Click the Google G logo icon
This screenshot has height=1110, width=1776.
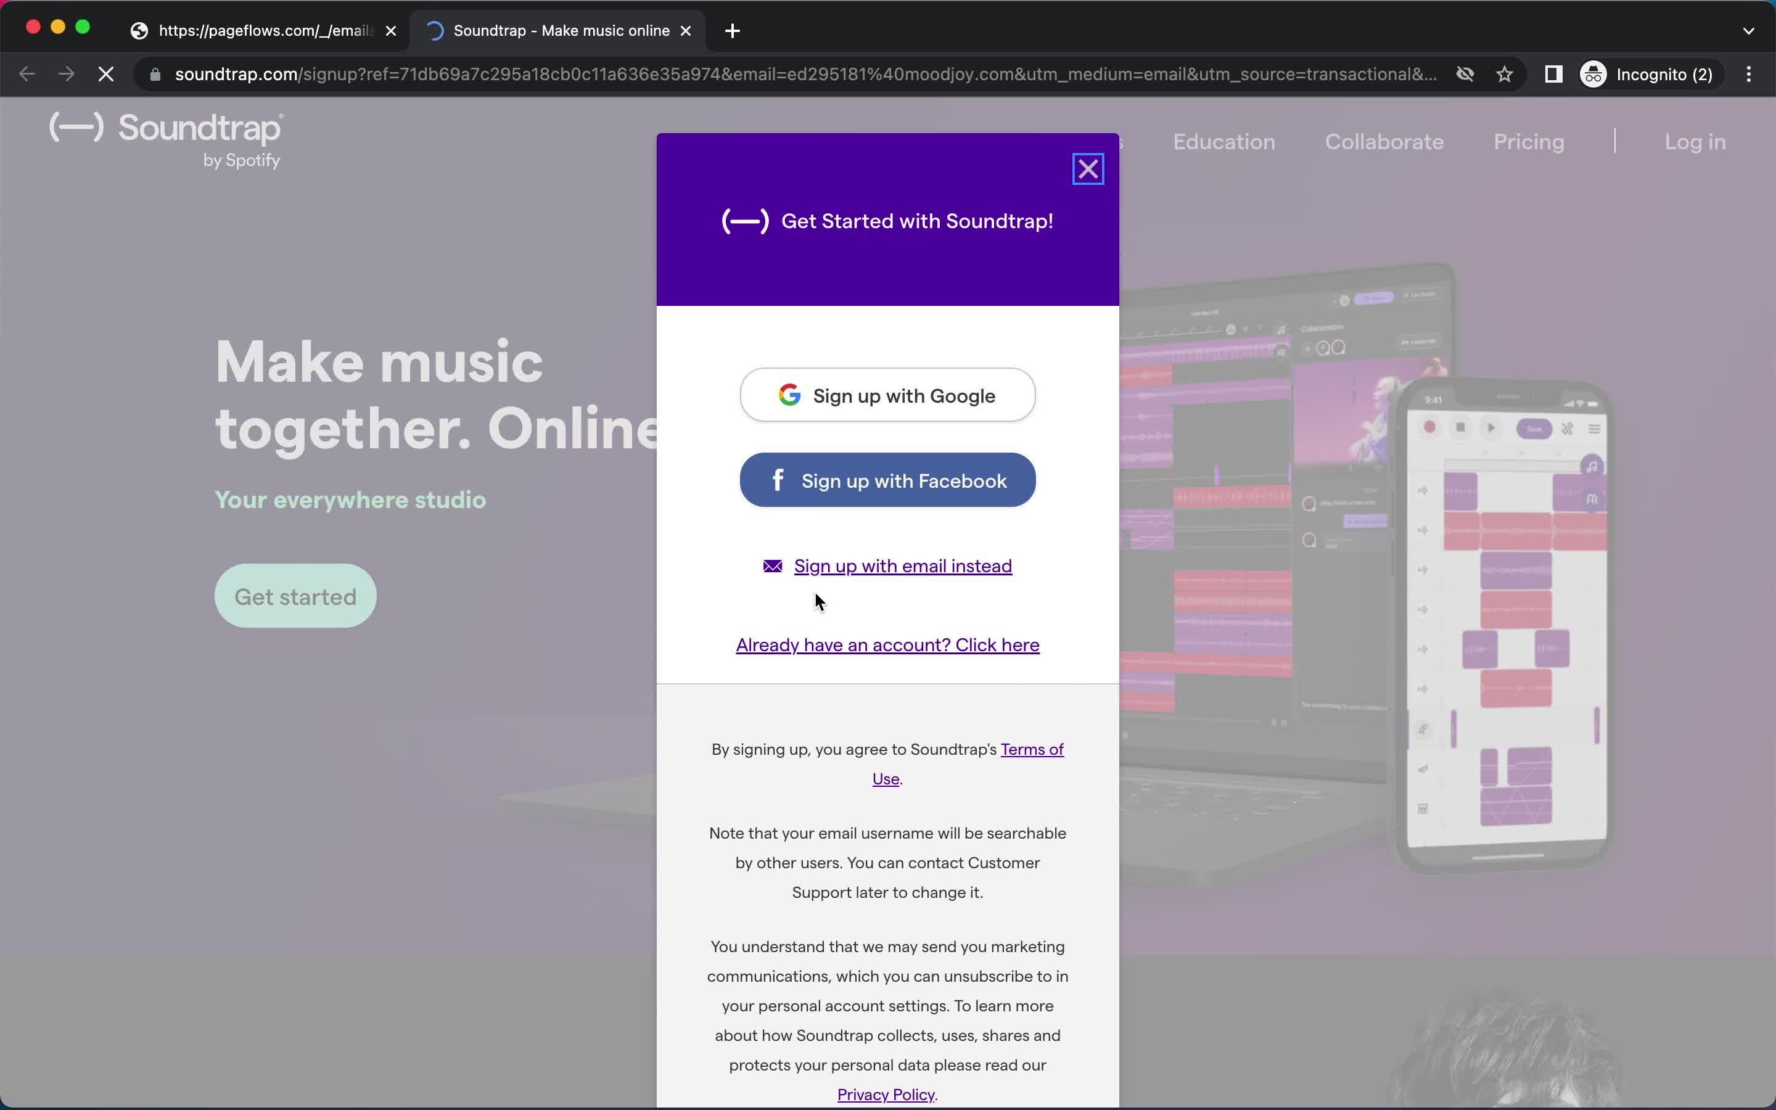790,395
